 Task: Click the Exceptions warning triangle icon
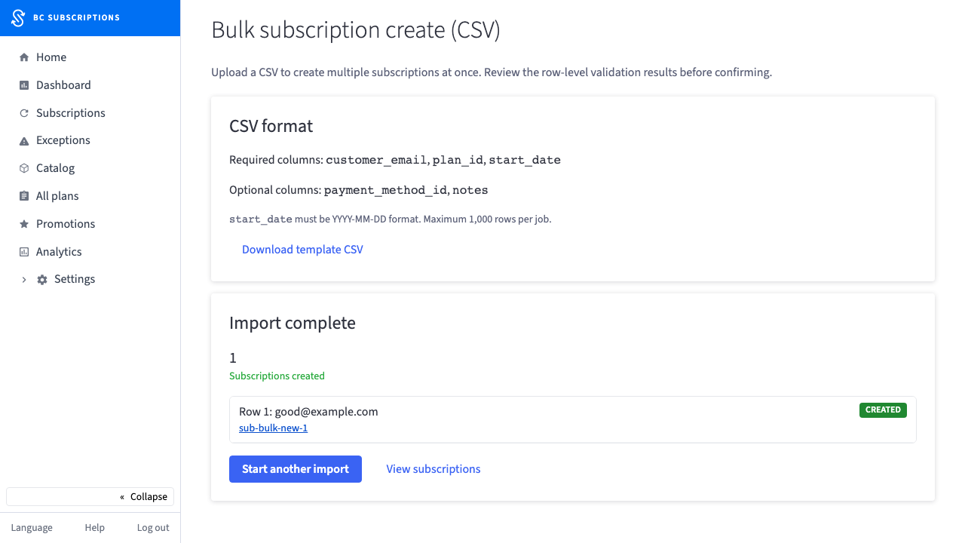[24, 141]
